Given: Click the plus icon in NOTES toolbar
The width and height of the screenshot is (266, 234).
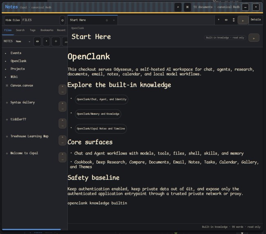Looking at the screenshot, I should [x=56, y=41].
